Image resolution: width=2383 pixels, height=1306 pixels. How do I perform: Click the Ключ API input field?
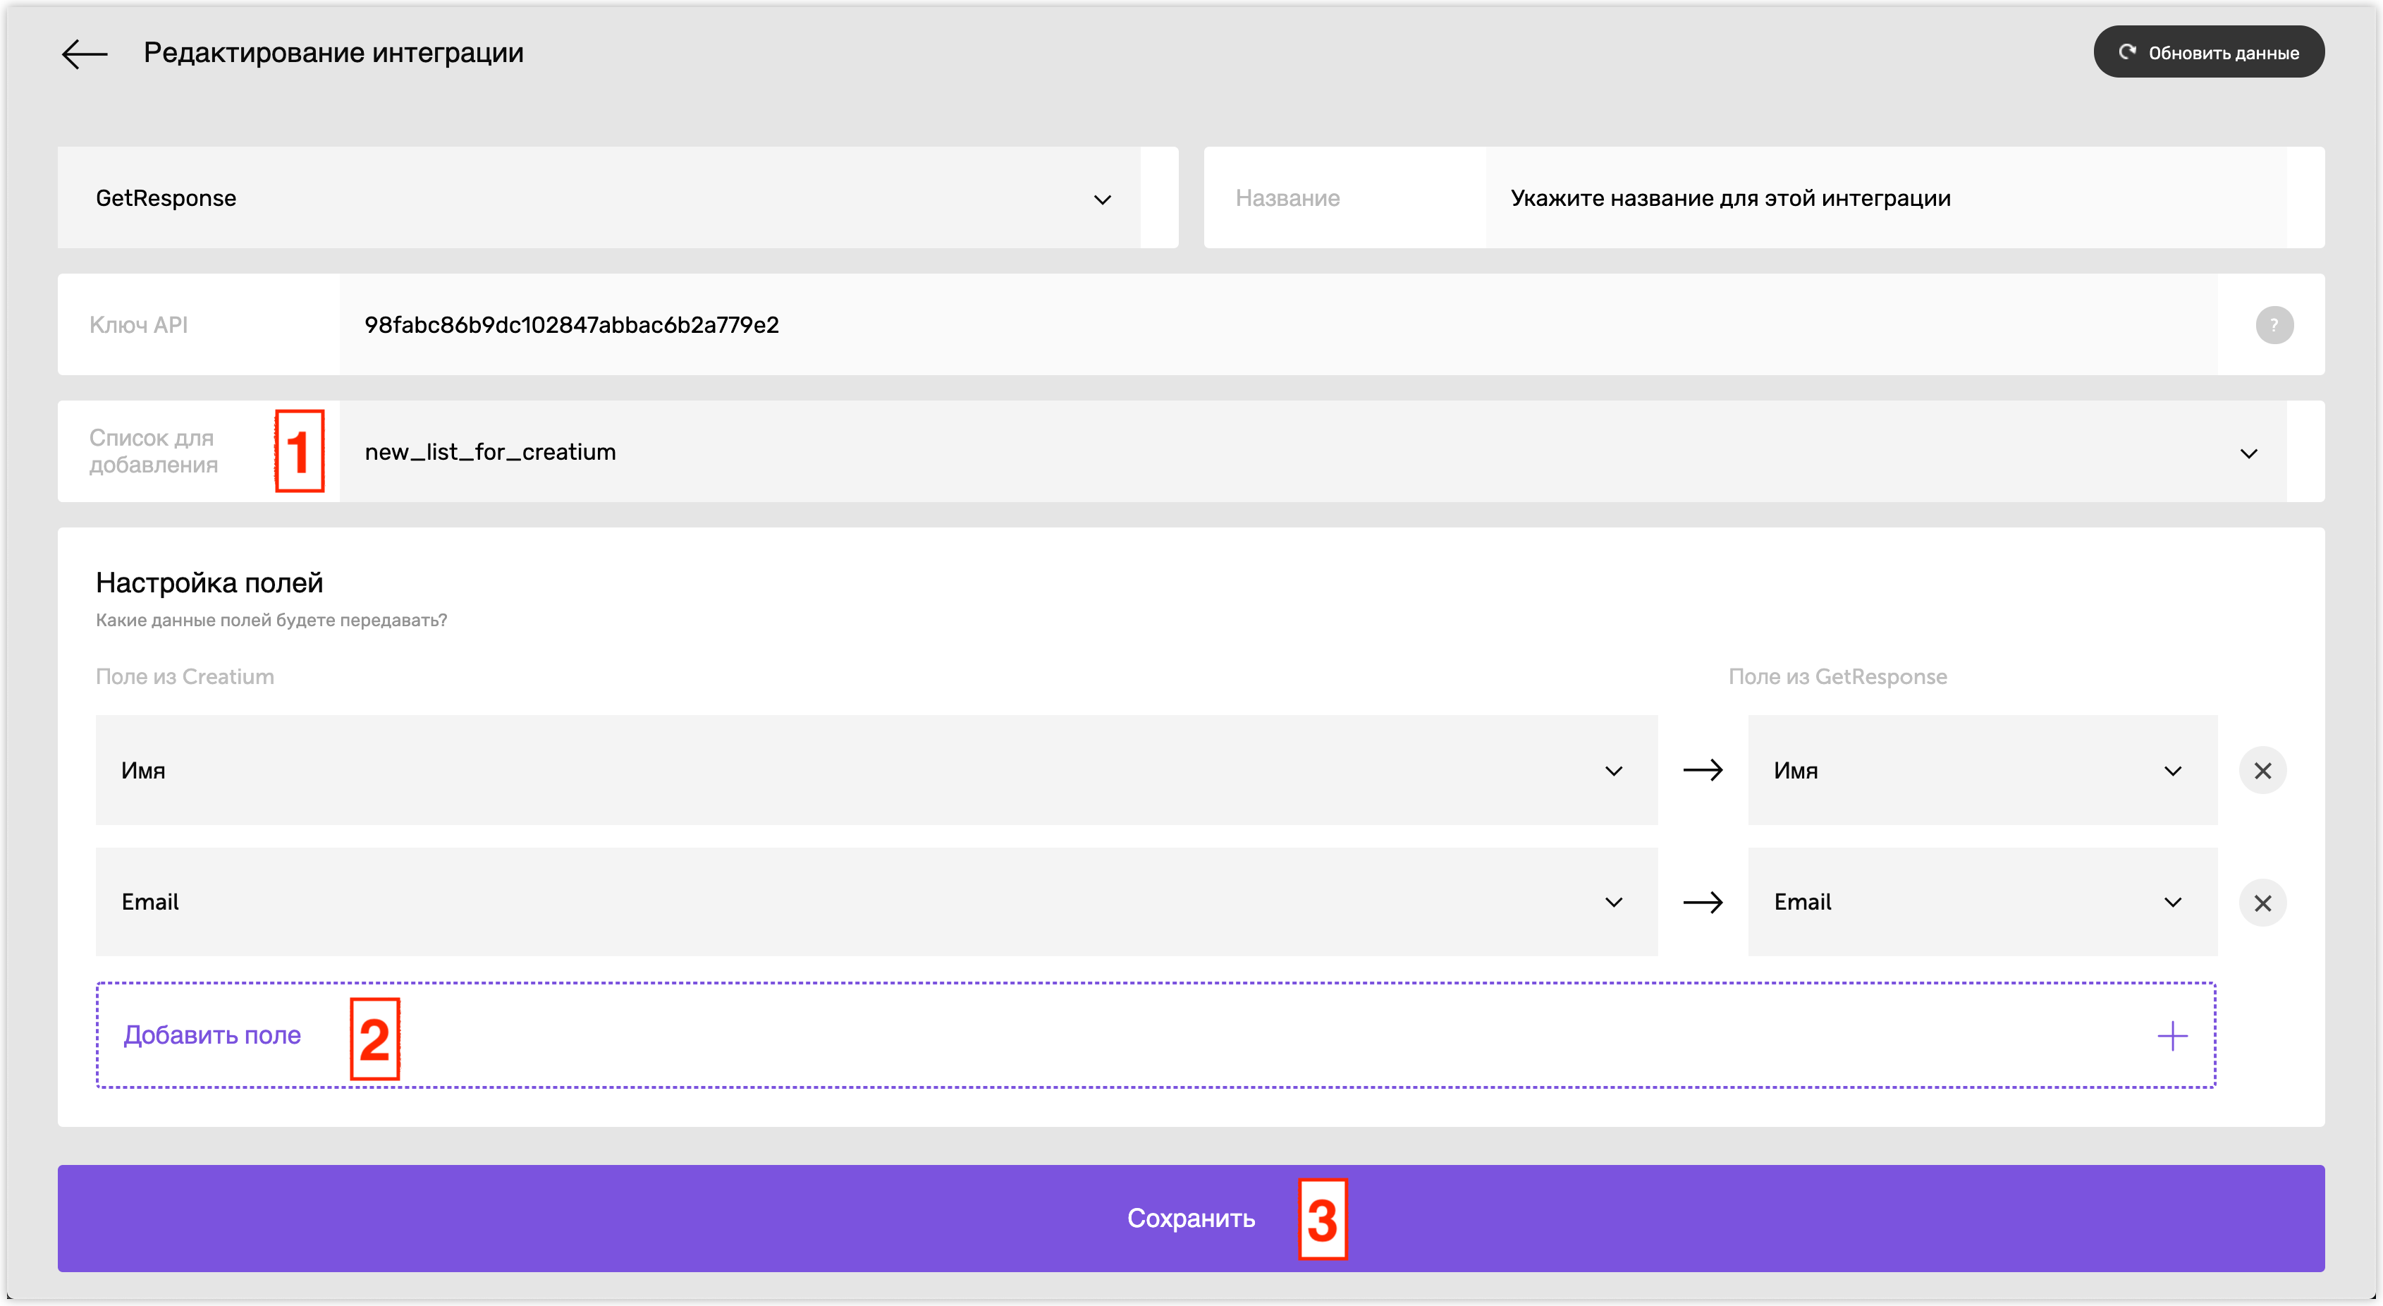pos(1278,325)
